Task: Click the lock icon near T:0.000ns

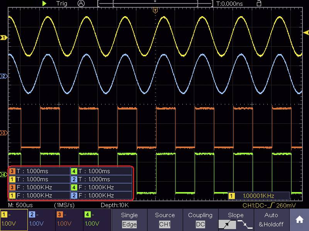Action: pyautogui.click(x=258, y=3)
